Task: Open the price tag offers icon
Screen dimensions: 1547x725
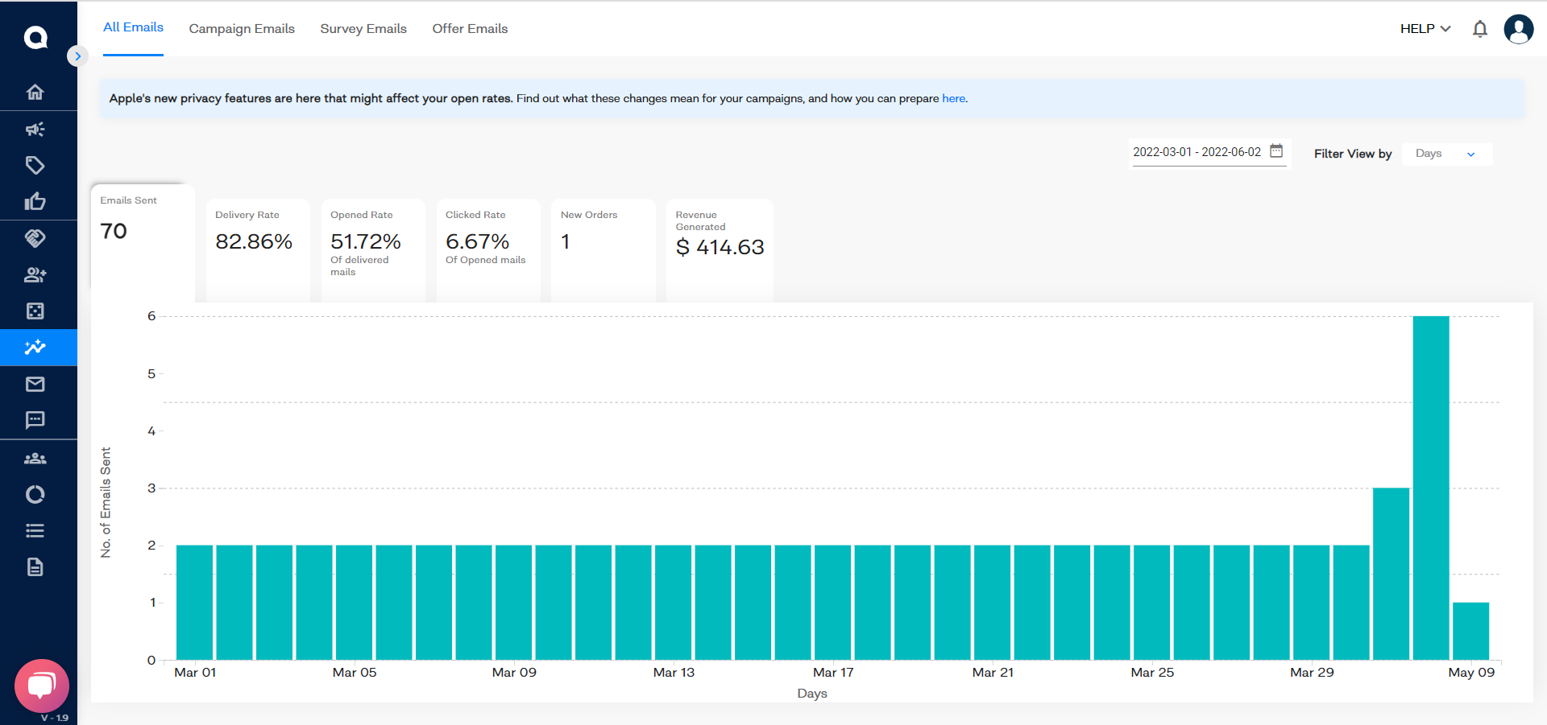Action: (35, 165)
